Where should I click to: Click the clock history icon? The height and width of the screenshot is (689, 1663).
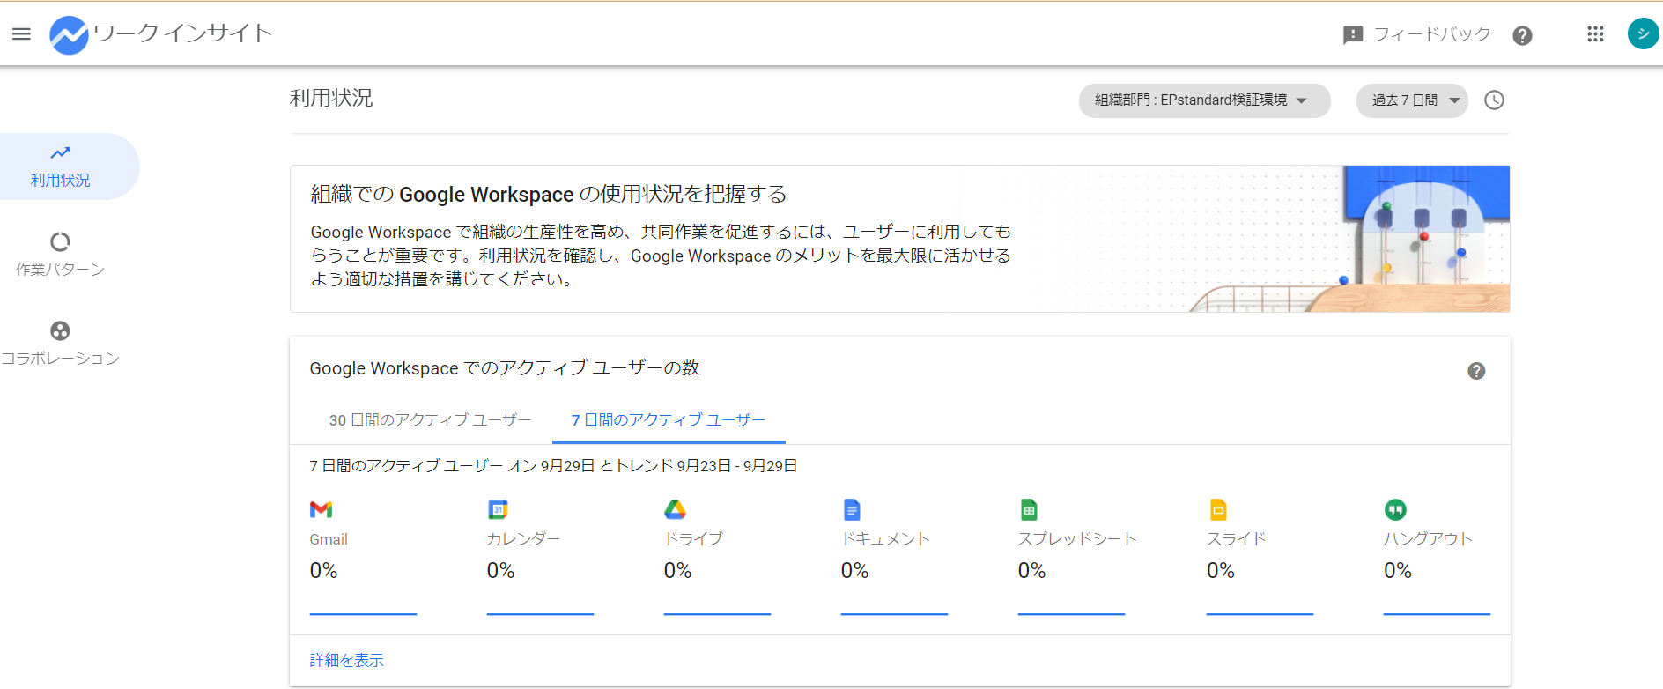click(1494, 100)
